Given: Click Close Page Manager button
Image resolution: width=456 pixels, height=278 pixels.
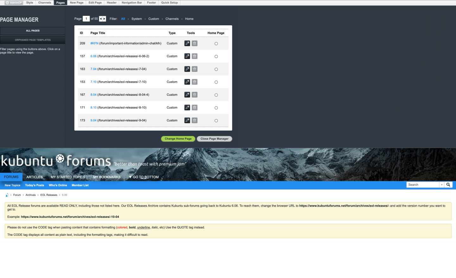Looking at the screenshot, I should click(214, 139).
